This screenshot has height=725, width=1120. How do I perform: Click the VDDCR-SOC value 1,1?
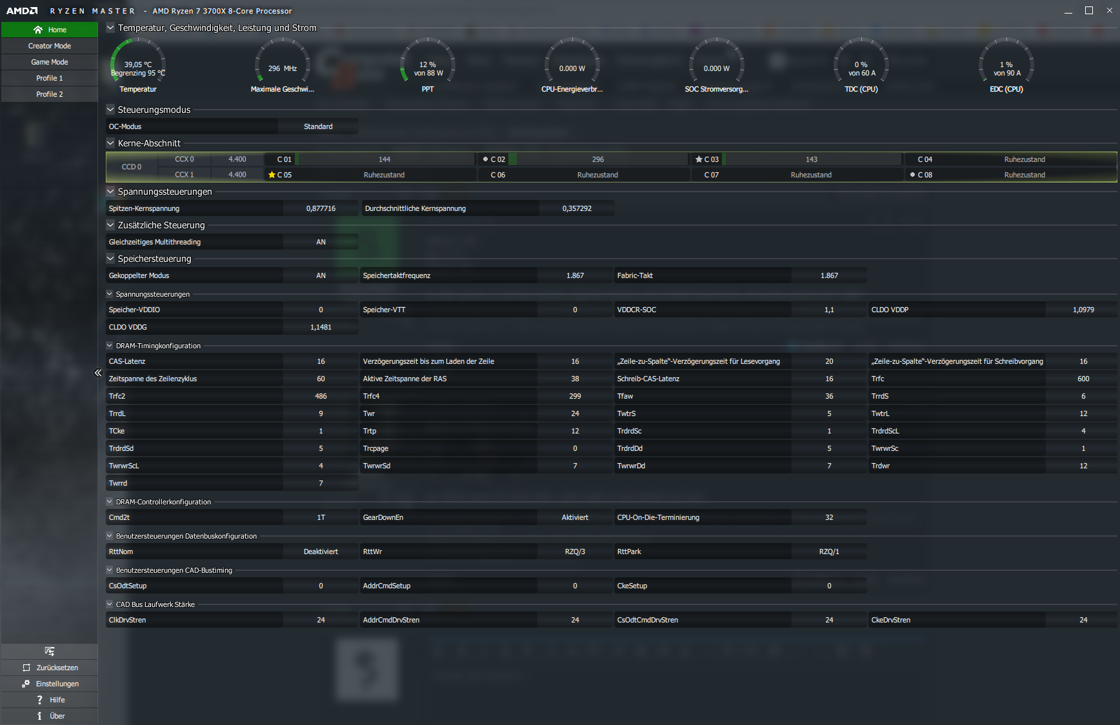(829, 310)
